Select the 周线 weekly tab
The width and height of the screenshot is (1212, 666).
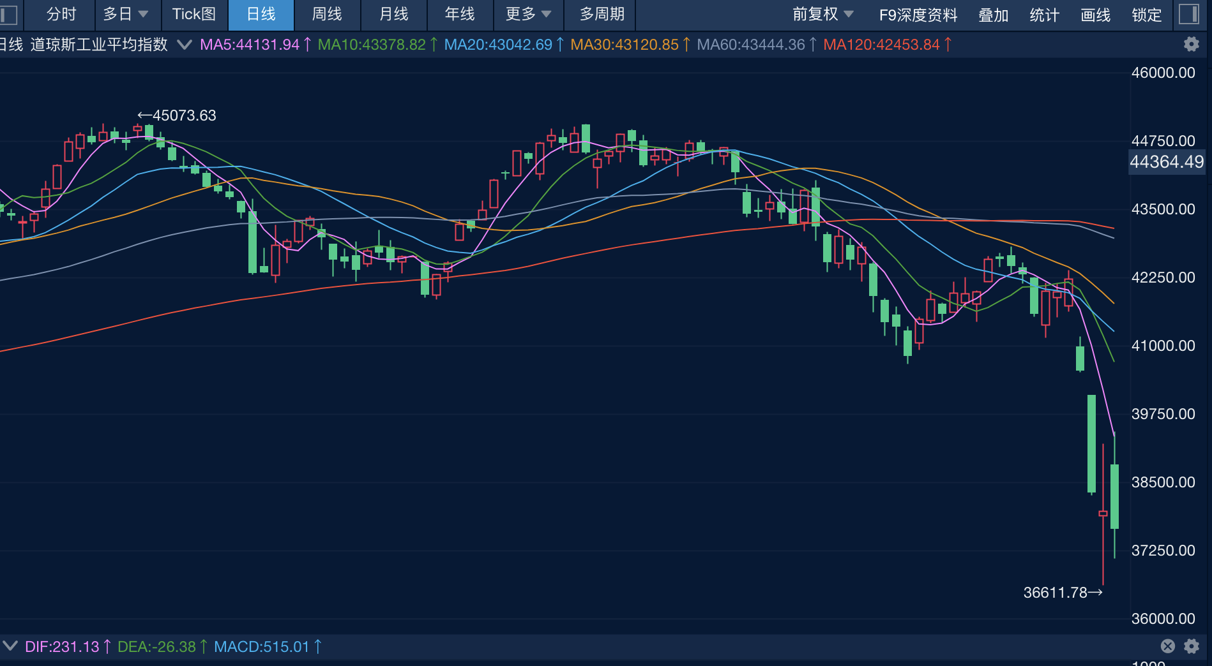pos(327,14)
